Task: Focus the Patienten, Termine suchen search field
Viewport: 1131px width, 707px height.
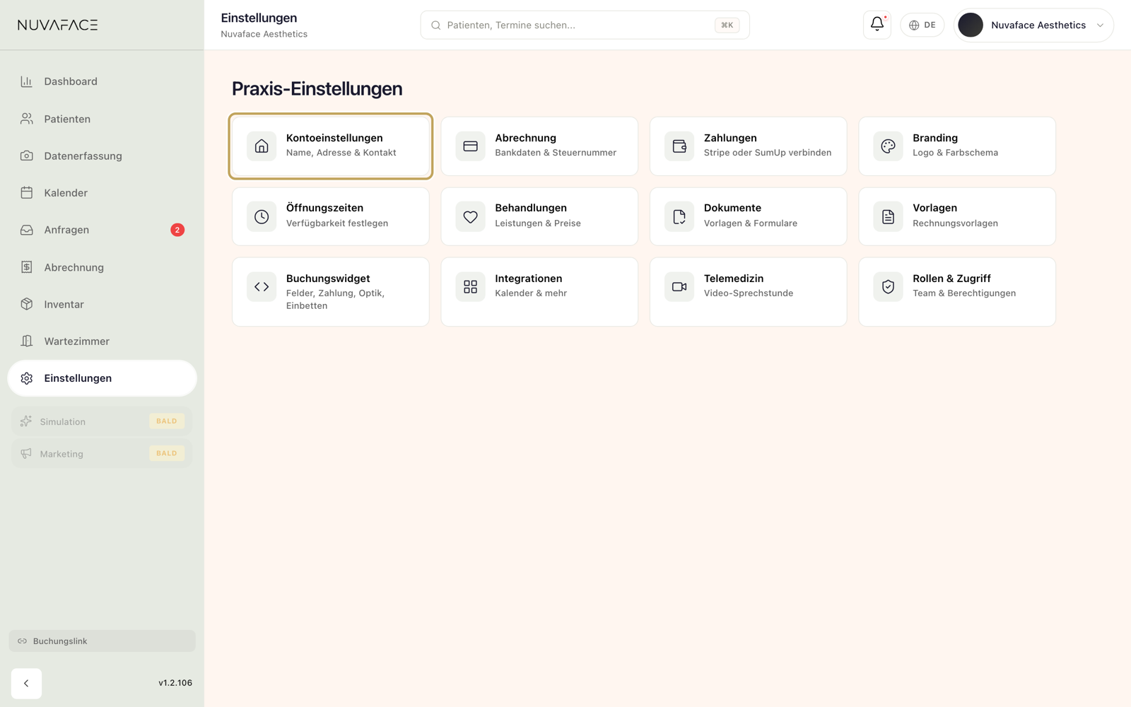Action: tap(585, 25)
